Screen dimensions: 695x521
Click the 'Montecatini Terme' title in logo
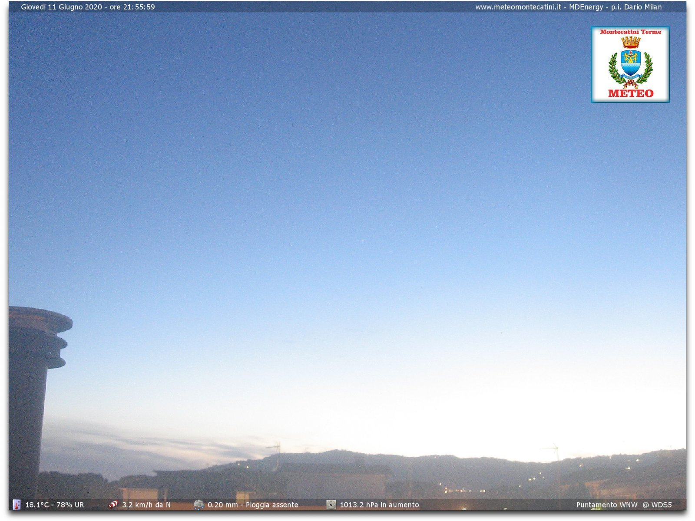[631, 32]
